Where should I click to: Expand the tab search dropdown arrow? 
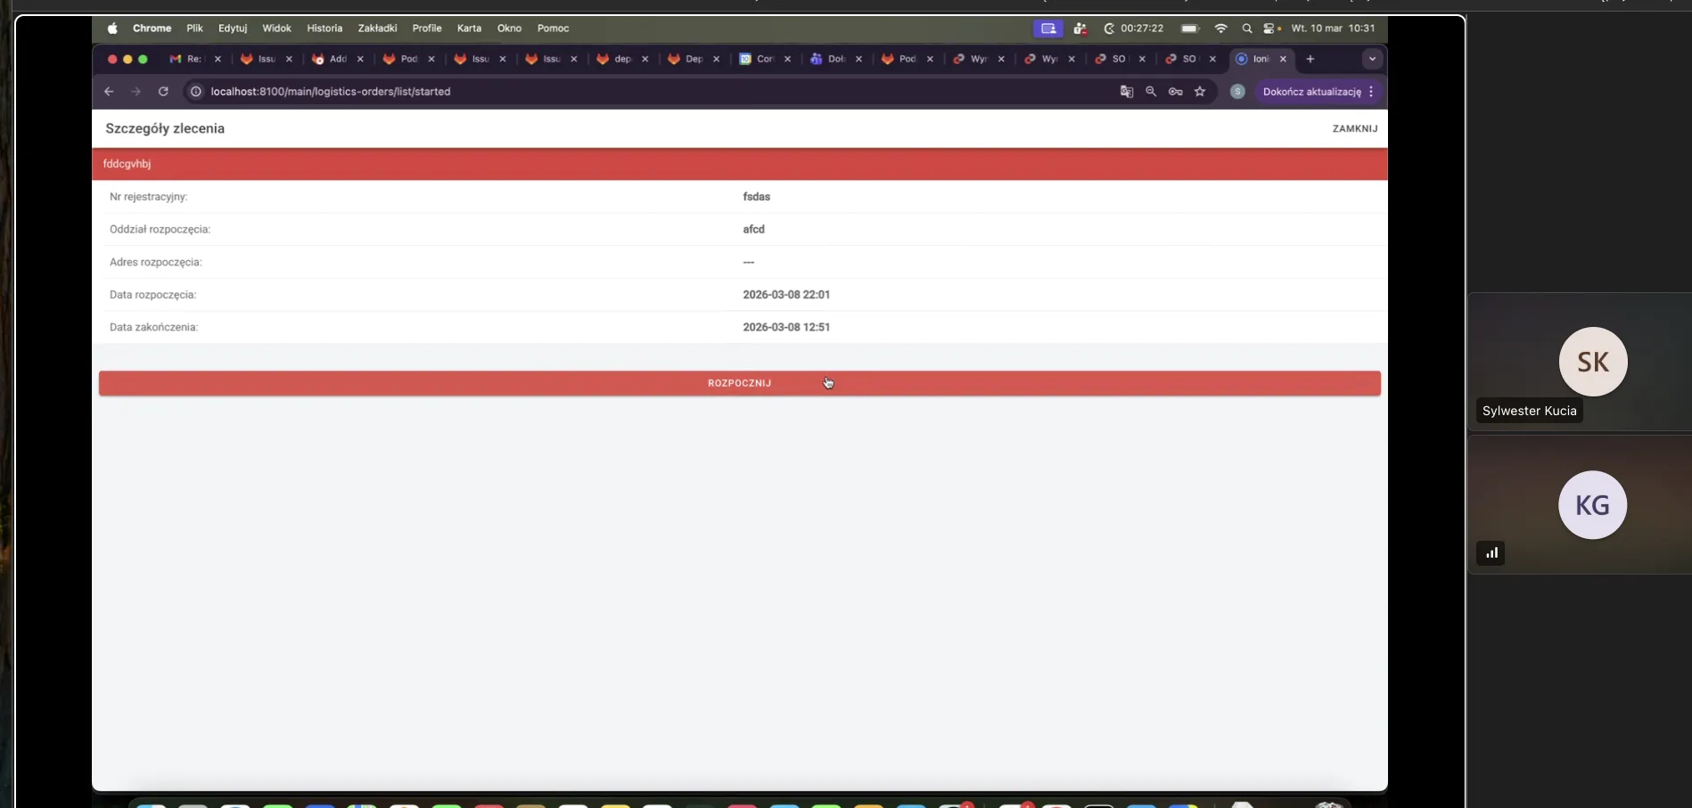pos(1372,59)
